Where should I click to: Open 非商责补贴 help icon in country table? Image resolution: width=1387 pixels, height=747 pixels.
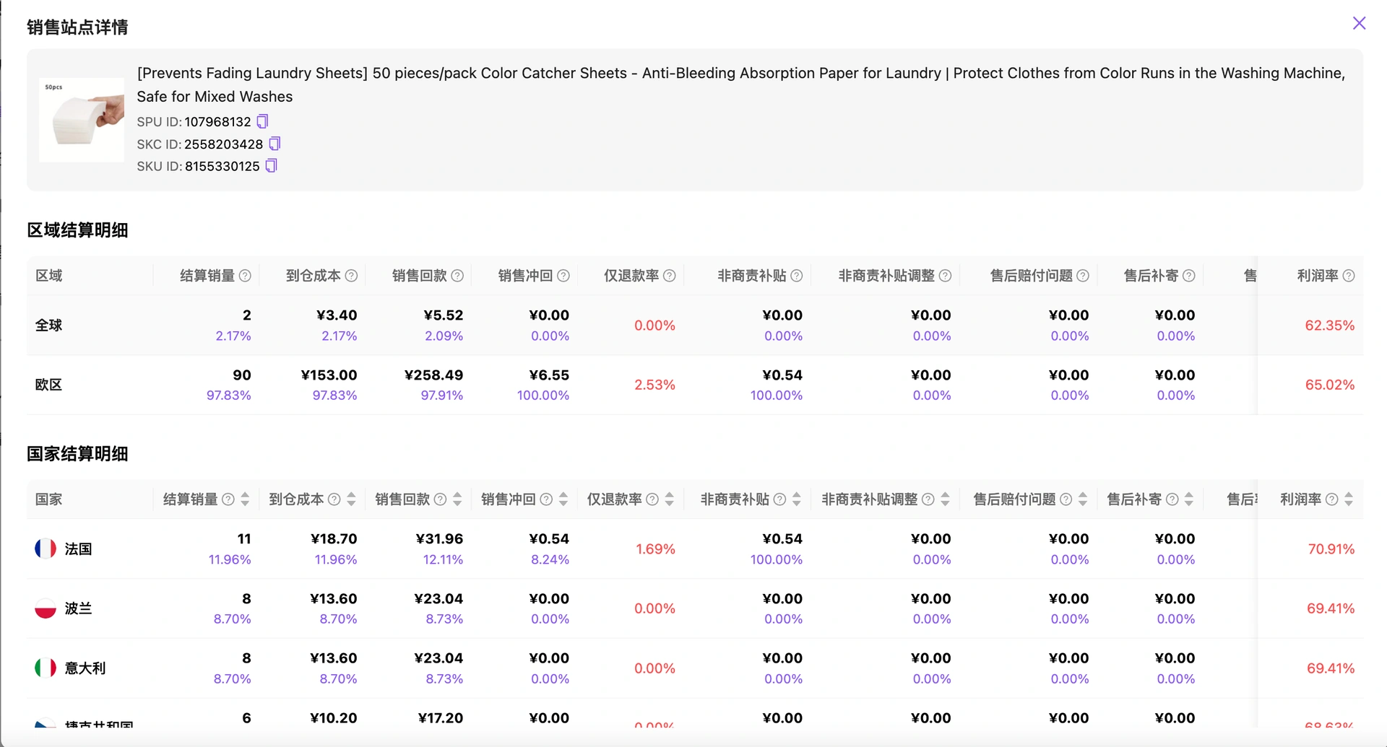tap(779, 499)
